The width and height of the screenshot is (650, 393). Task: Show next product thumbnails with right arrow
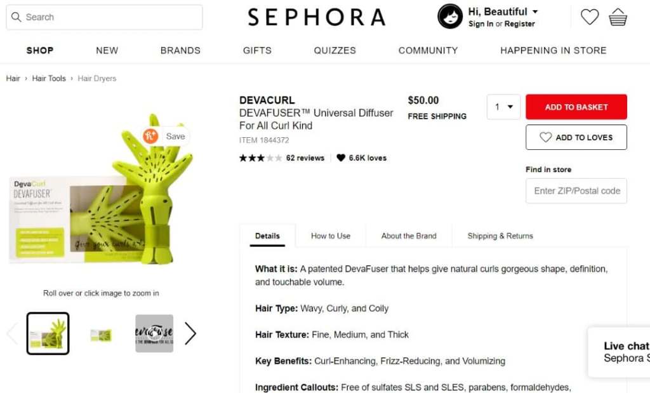[190, 333]
